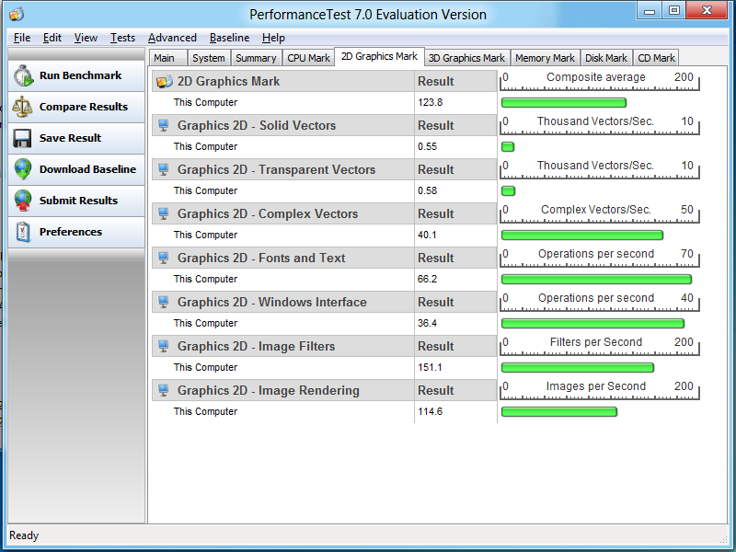Click the stopwatch Run Benchmark icon
This screenshot has height=552, width=736.
click(x=23, y=75)
